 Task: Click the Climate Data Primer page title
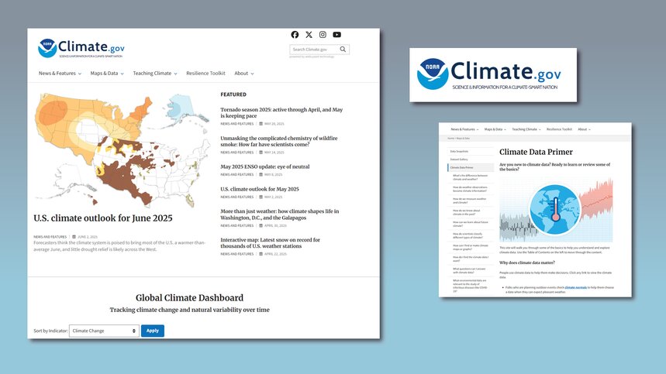[536, 152]
